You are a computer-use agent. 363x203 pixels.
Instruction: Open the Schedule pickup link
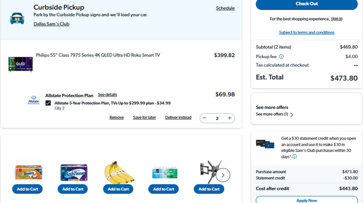[225, 8]
